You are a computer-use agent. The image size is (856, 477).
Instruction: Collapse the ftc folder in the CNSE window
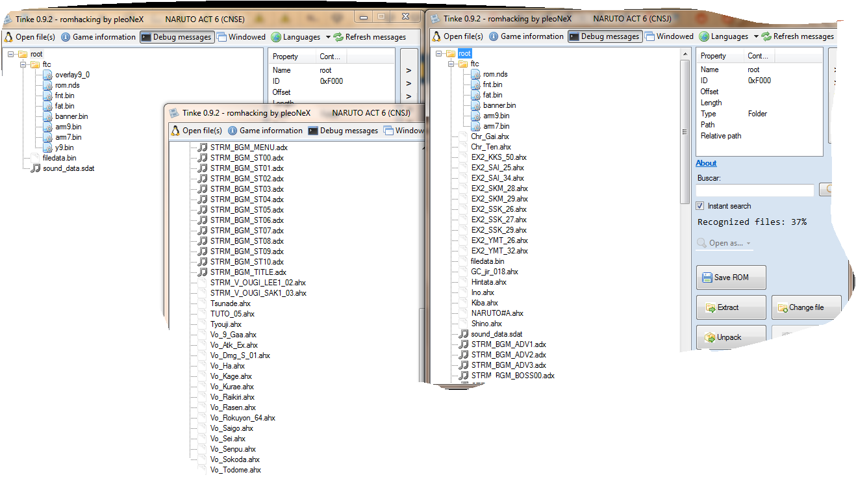(x=23, y=64)
